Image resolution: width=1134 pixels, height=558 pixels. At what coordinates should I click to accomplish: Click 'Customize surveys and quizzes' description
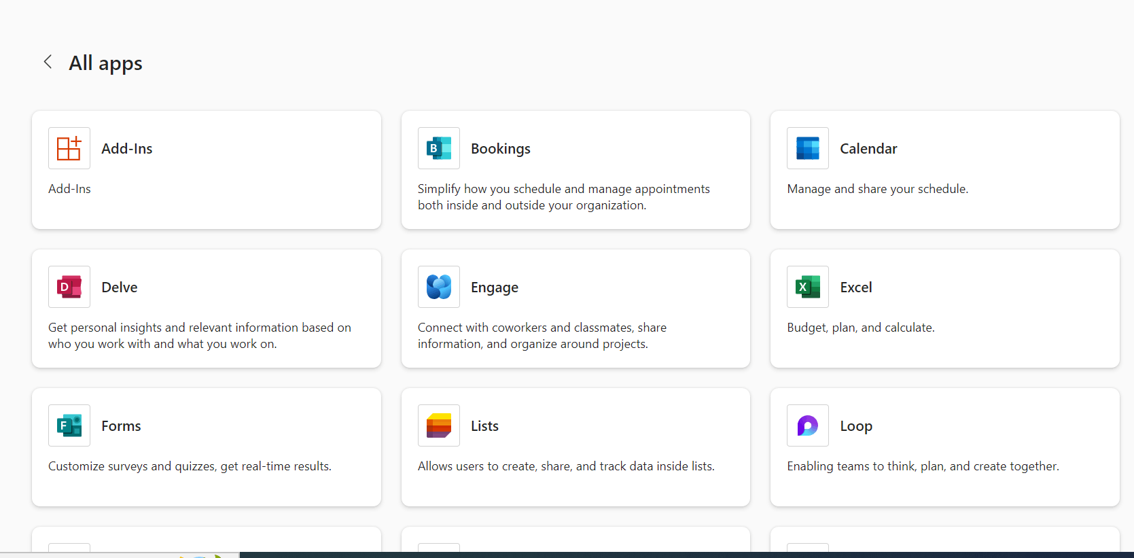coord(190,466)
